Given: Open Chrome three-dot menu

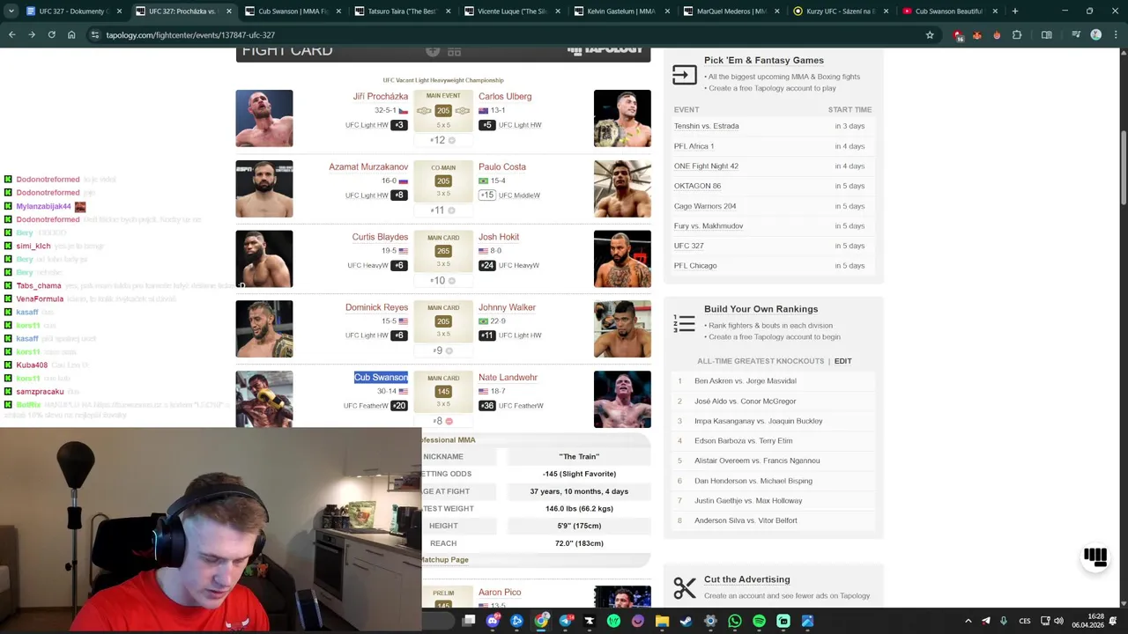Looking at the screenshot, I should click(x=1114, y=35).
